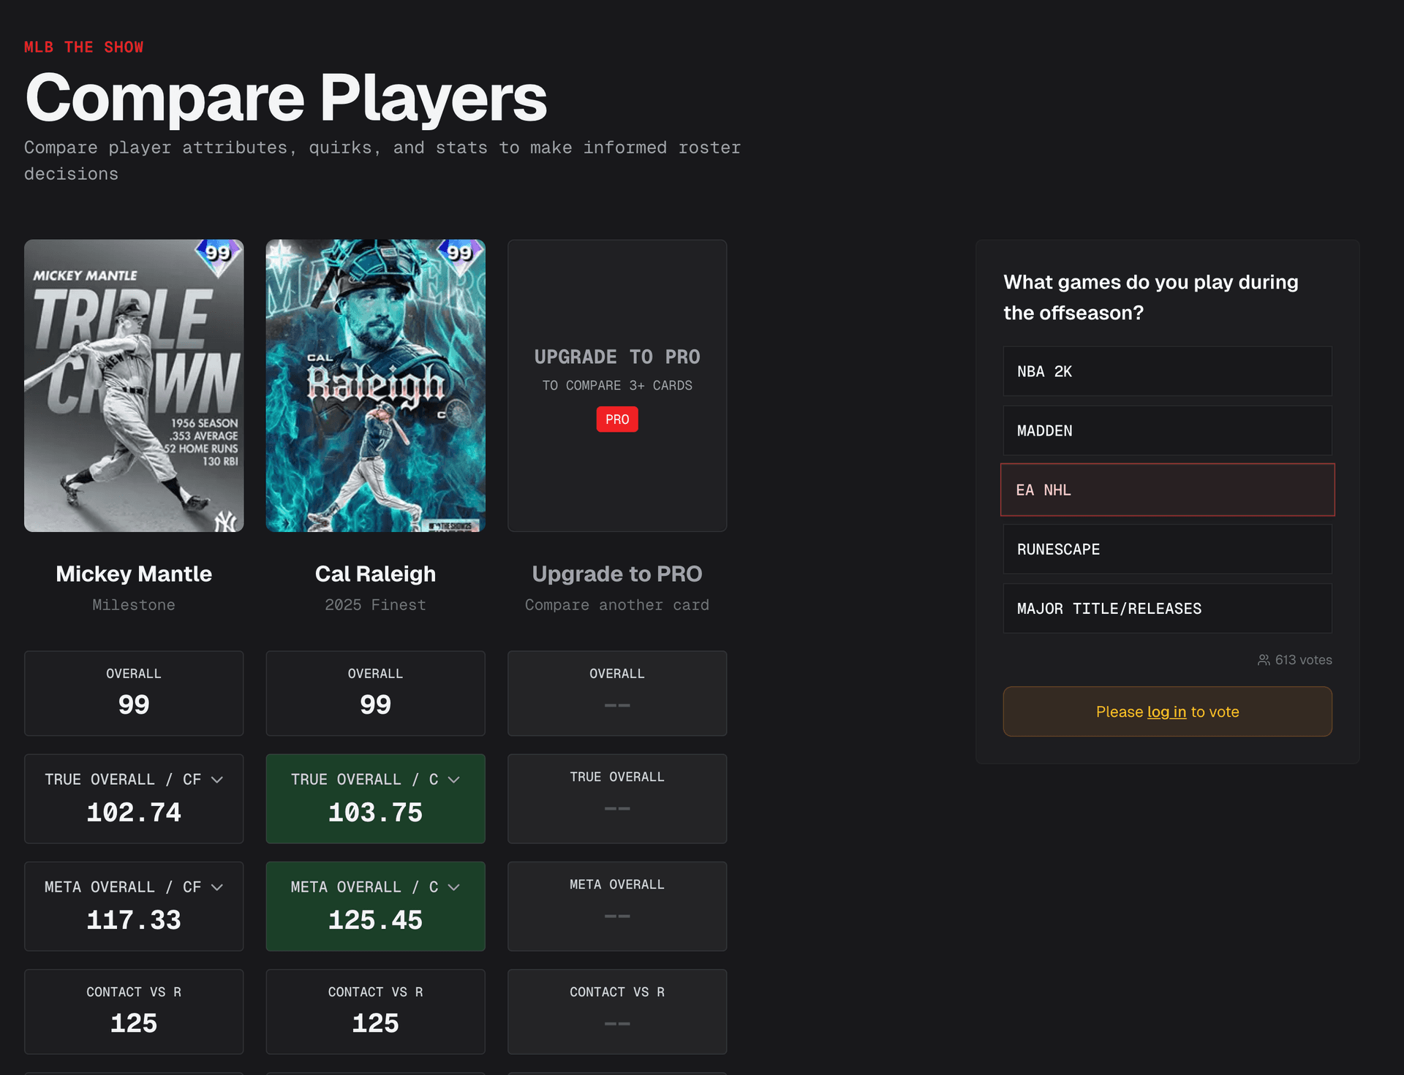The image size is (1404, 1075).
Task: Click Mantle's CONTACT VS R stat box
Action: coord(134,1011)
